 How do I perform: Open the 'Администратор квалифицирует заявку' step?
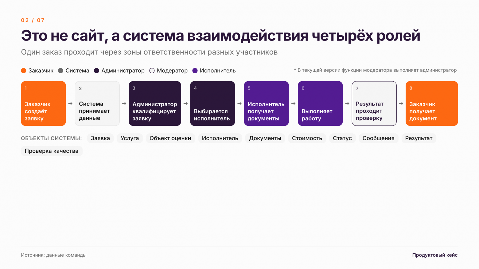155,103
